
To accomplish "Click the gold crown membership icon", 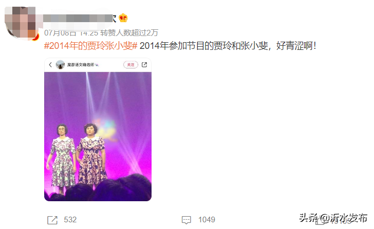I will (x=123, y=18).
